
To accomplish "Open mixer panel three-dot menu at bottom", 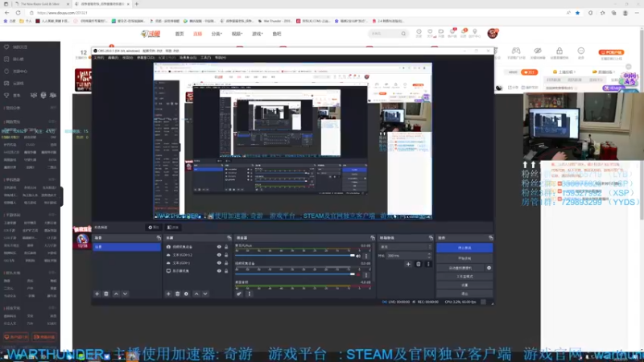I will tap(249, 294).
